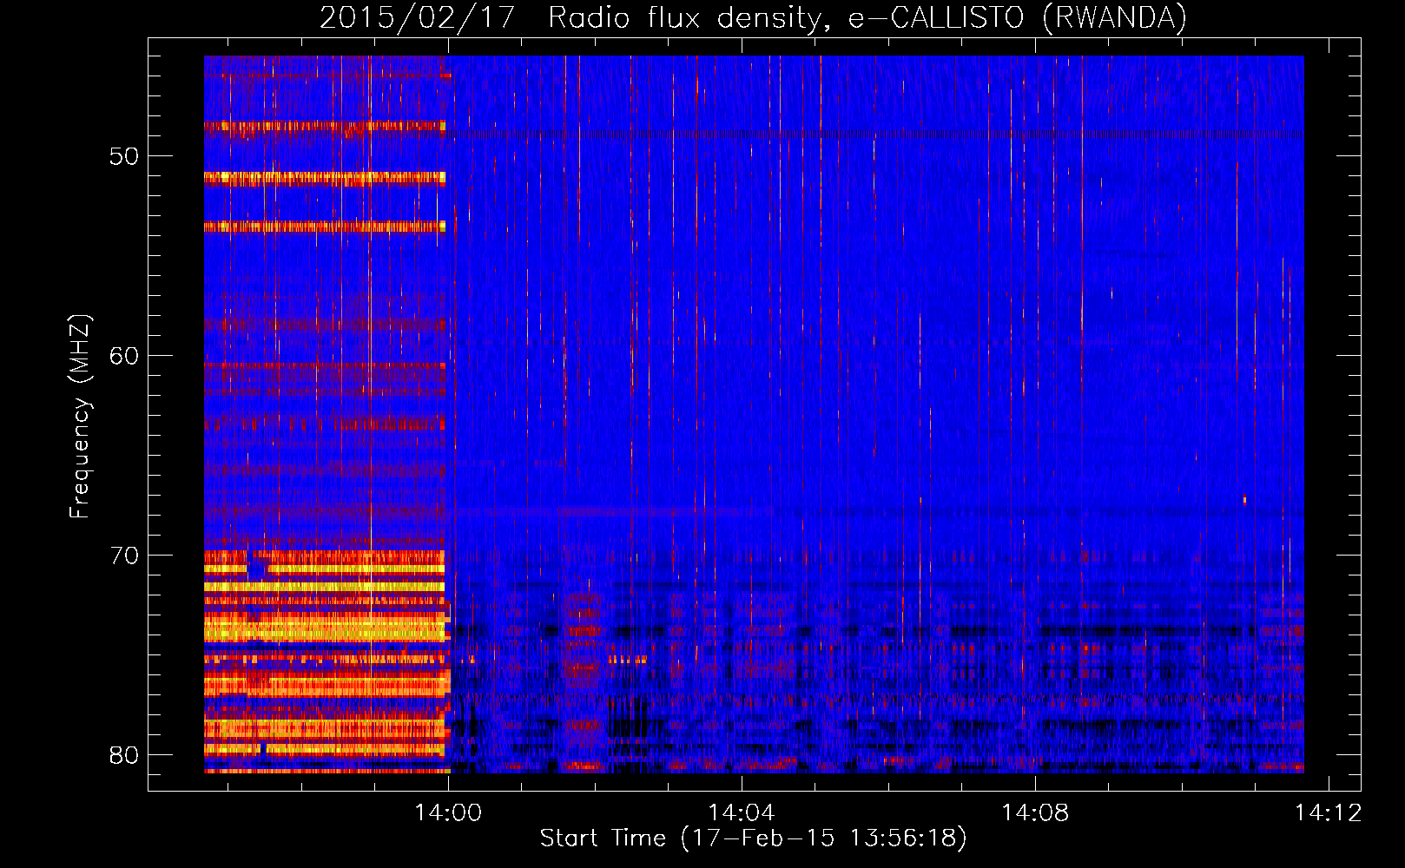This screenshot has height=868, width=1405.
Task: Click the 70 frequency tick label
Action: pyautogui.click(x=124, y=556)
